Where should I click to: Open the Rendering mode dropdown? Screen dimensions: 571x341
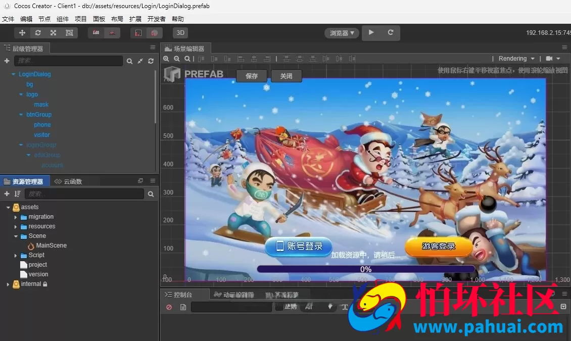(x=516, y=59)
